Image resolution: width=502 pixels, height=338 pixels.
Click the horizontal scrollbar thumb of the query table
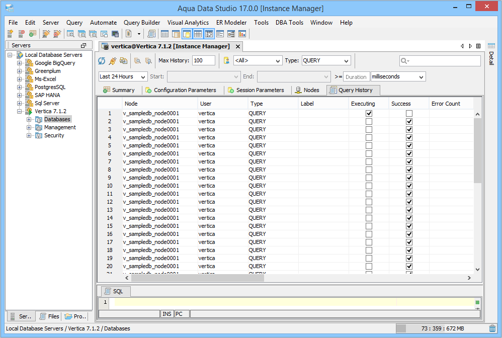click(x=198, y=278)
